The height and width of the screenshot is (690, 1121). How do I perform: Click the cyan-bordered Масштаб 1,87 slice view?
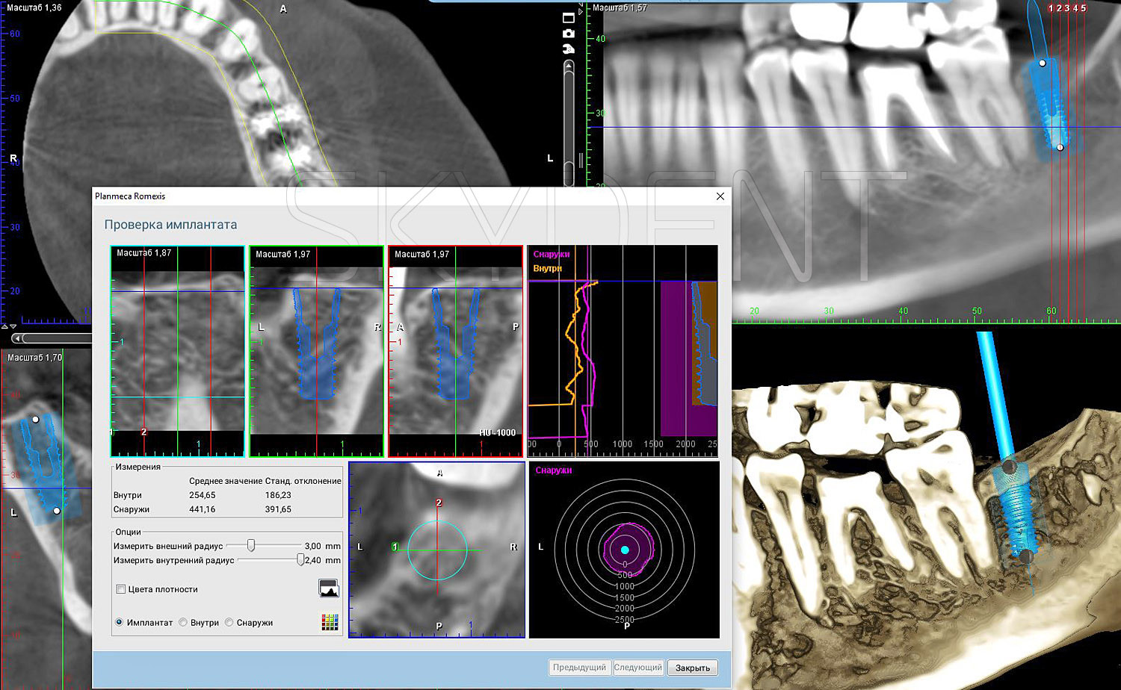tap(178, 351)
